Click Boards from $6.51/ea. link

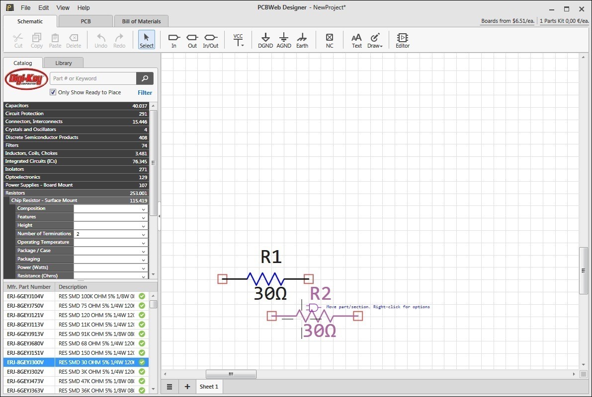[508, 21]
